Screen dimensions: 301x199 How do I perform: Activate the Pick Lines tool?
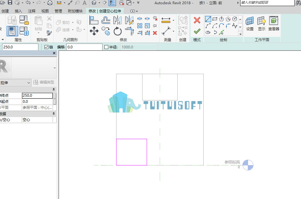[221, 32]
